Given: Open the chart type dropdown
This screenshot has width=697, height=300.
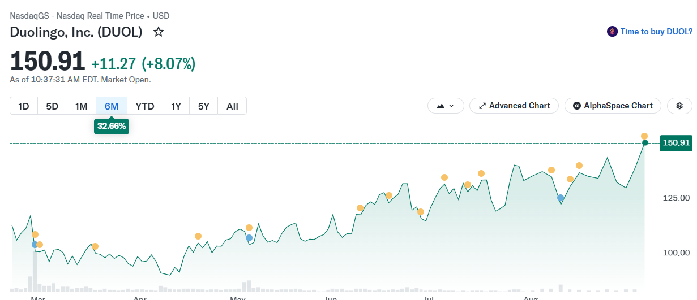Looking at the screenshot, I should click(x=446, y=106).
